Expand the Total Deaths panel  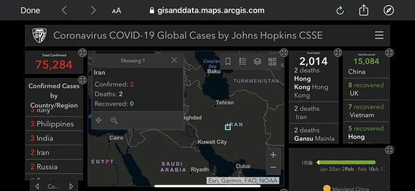pos(338,53)
